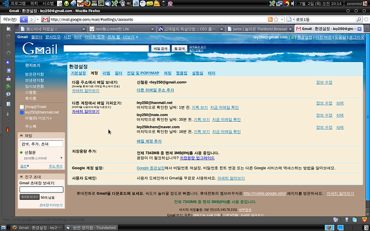The height and width of the screenshot is (231, 370).
Task: Click 기록 보기 for ley250@hanmail.net
Action: (x=199, y=107)
